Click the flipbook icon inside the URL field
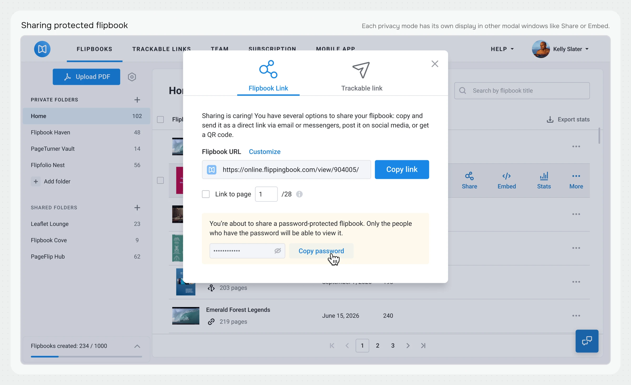631x385 pixels. pos(212,170)
